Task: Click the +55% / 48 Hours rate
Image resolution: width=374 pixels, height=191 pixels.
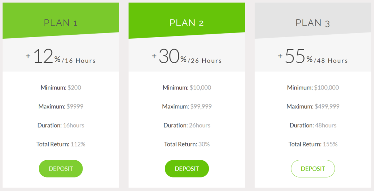Action: 313,57
